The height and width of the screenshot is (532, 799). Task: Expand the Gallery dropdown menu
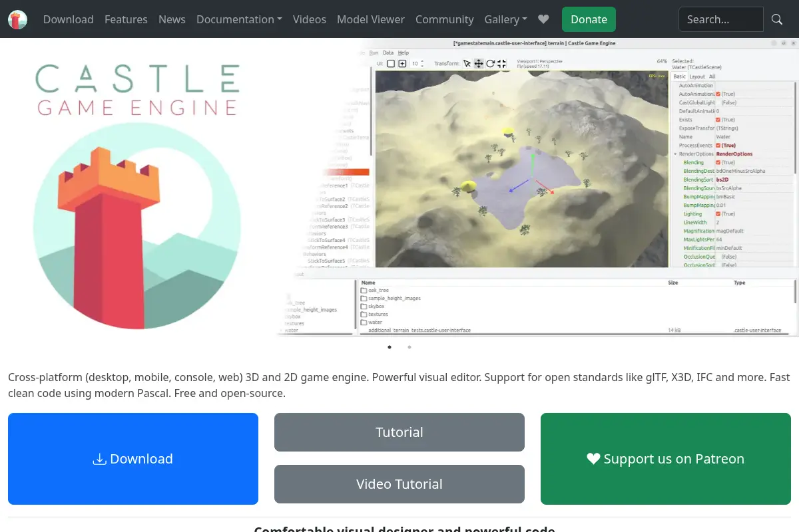(506, 19)
